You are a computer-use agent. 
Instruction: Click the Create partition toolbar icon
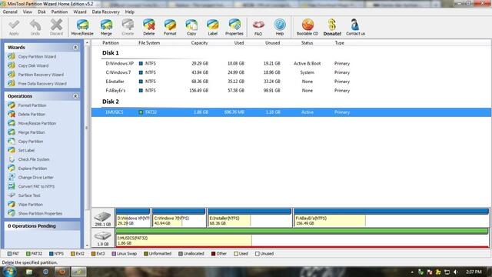click(x=128, y=28)
